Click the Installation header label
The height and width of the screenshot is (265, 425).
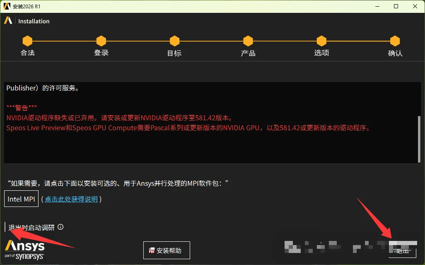click(x=34, y=21)
